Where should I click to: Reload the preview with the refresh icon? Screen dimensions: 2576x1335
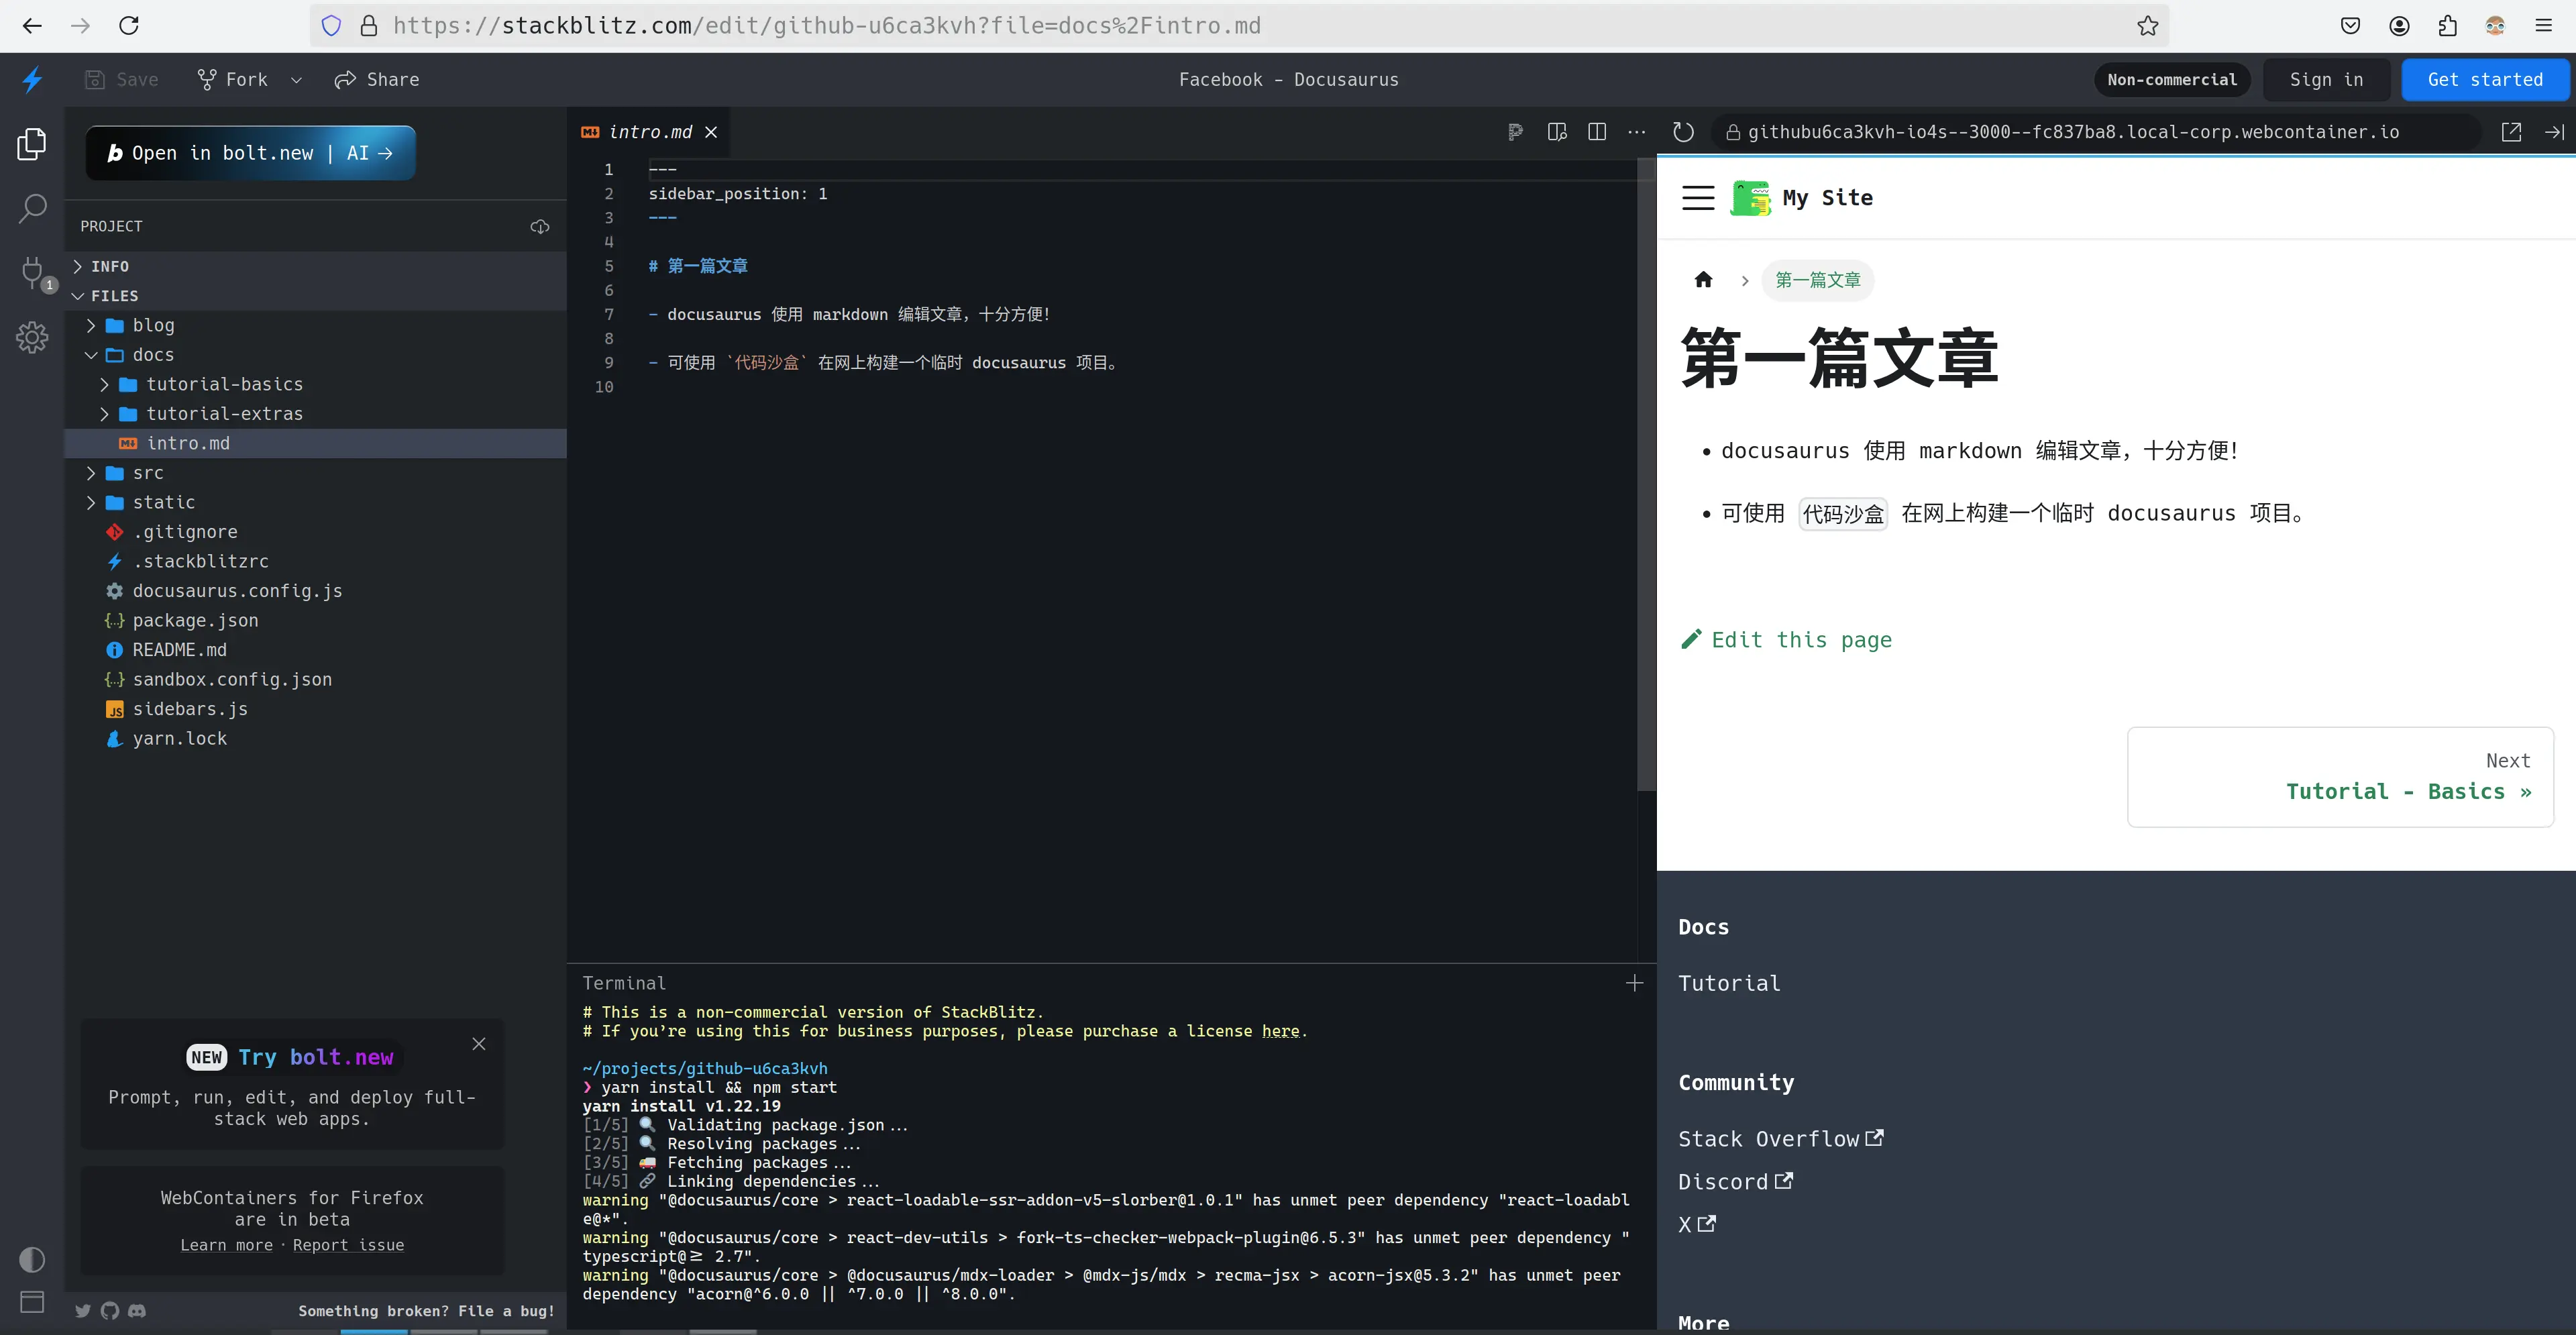1683,132
